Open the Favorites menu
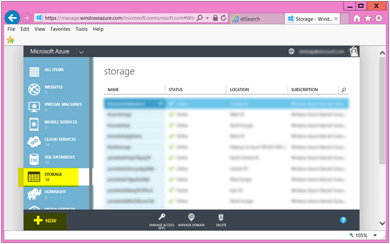390x244 pixels. [x=60, y=29]
